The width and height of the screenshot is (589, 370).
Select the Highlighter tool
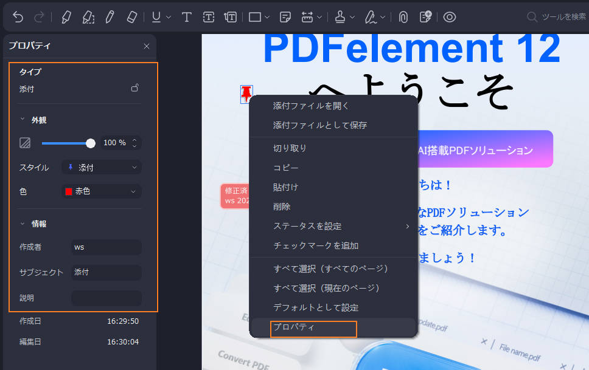67,17
